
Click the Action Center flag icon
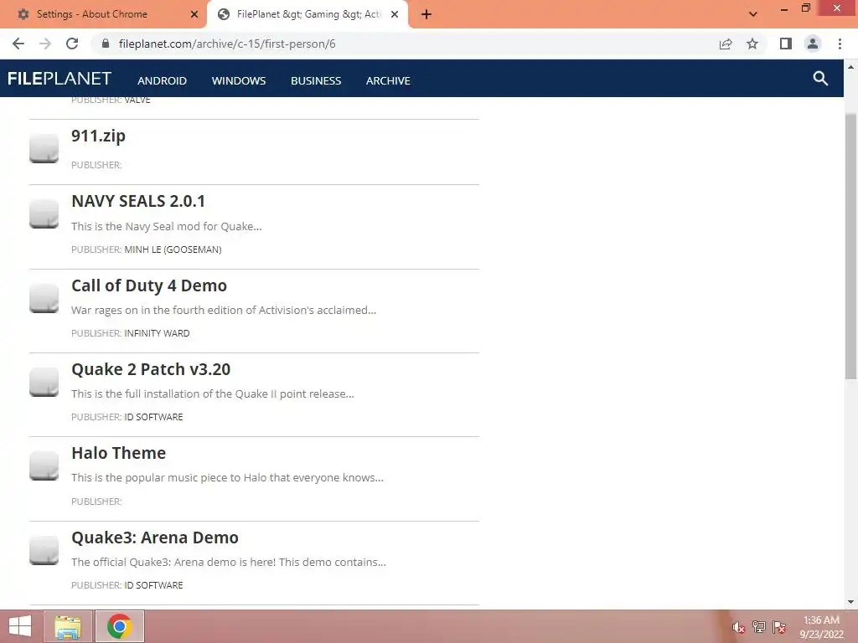click(779, 627)
